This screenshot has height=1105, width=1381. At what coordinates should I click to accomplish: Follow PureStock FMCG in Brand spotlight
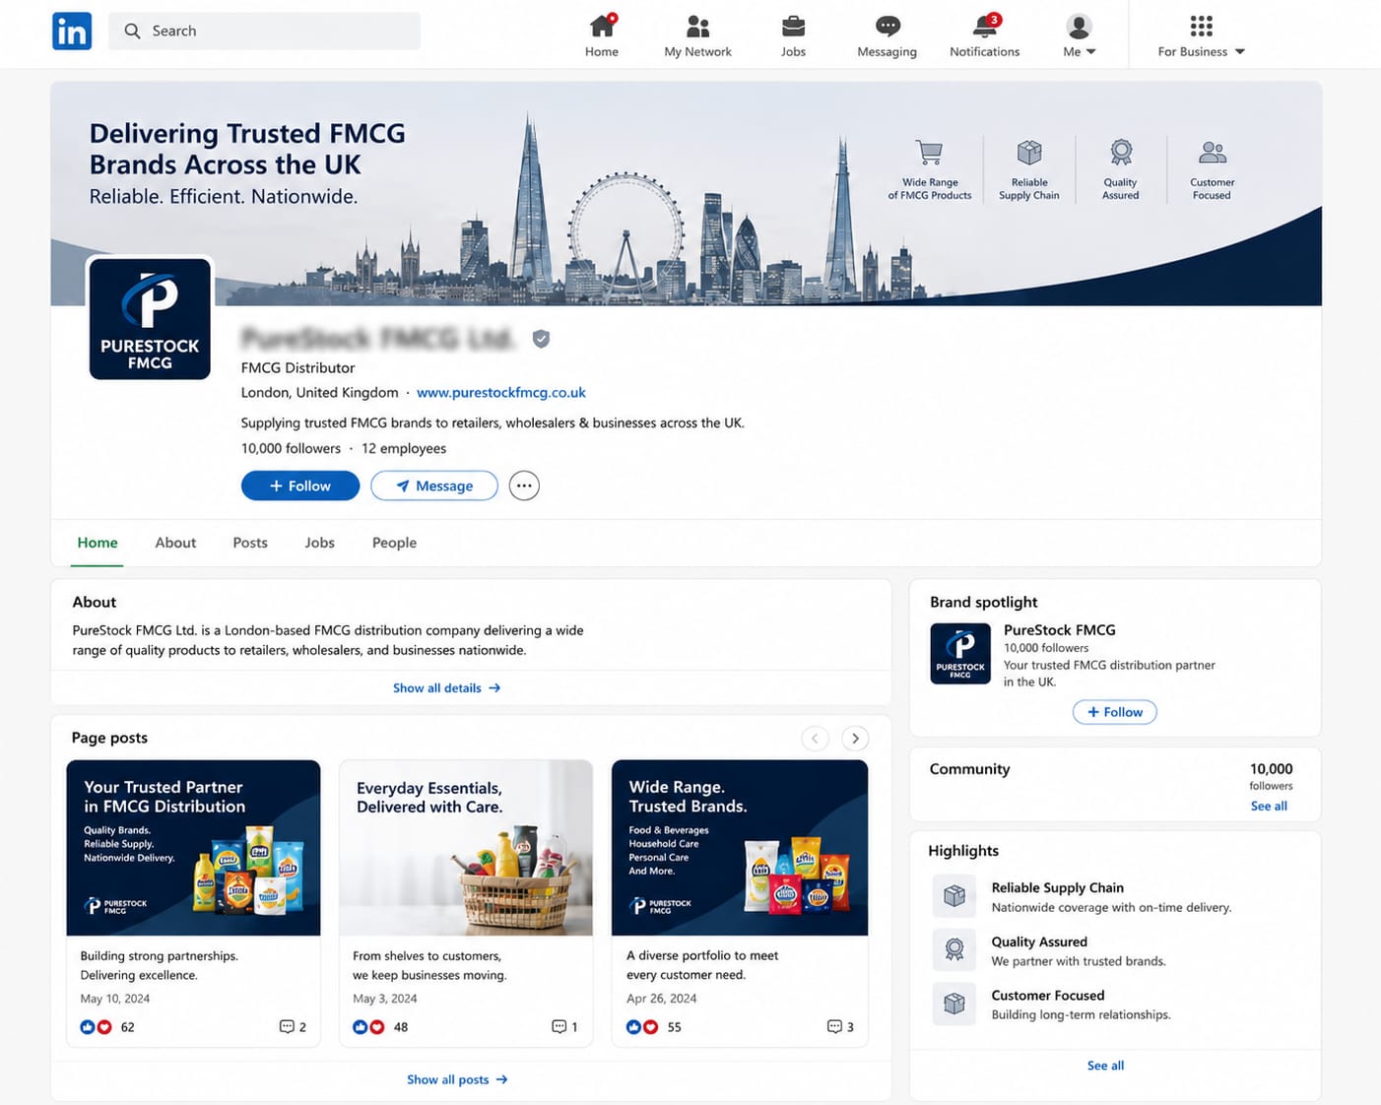coord(1114,712)
